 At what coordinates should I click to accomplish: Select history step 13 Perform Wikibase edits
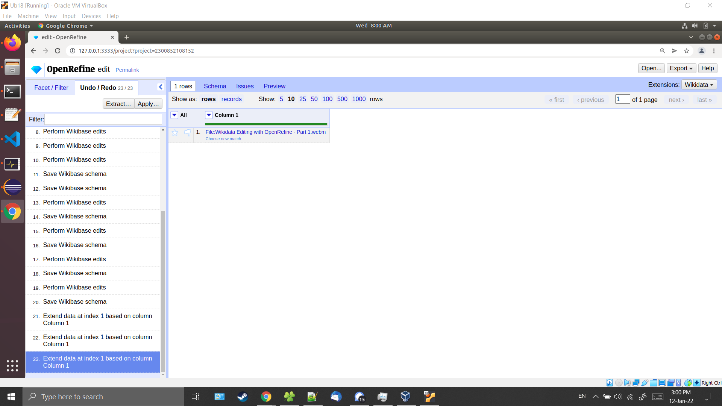point(93,203)
